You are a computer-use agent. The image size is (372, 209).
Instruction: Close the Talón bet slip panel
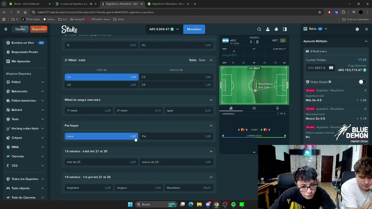coord(366,29)
